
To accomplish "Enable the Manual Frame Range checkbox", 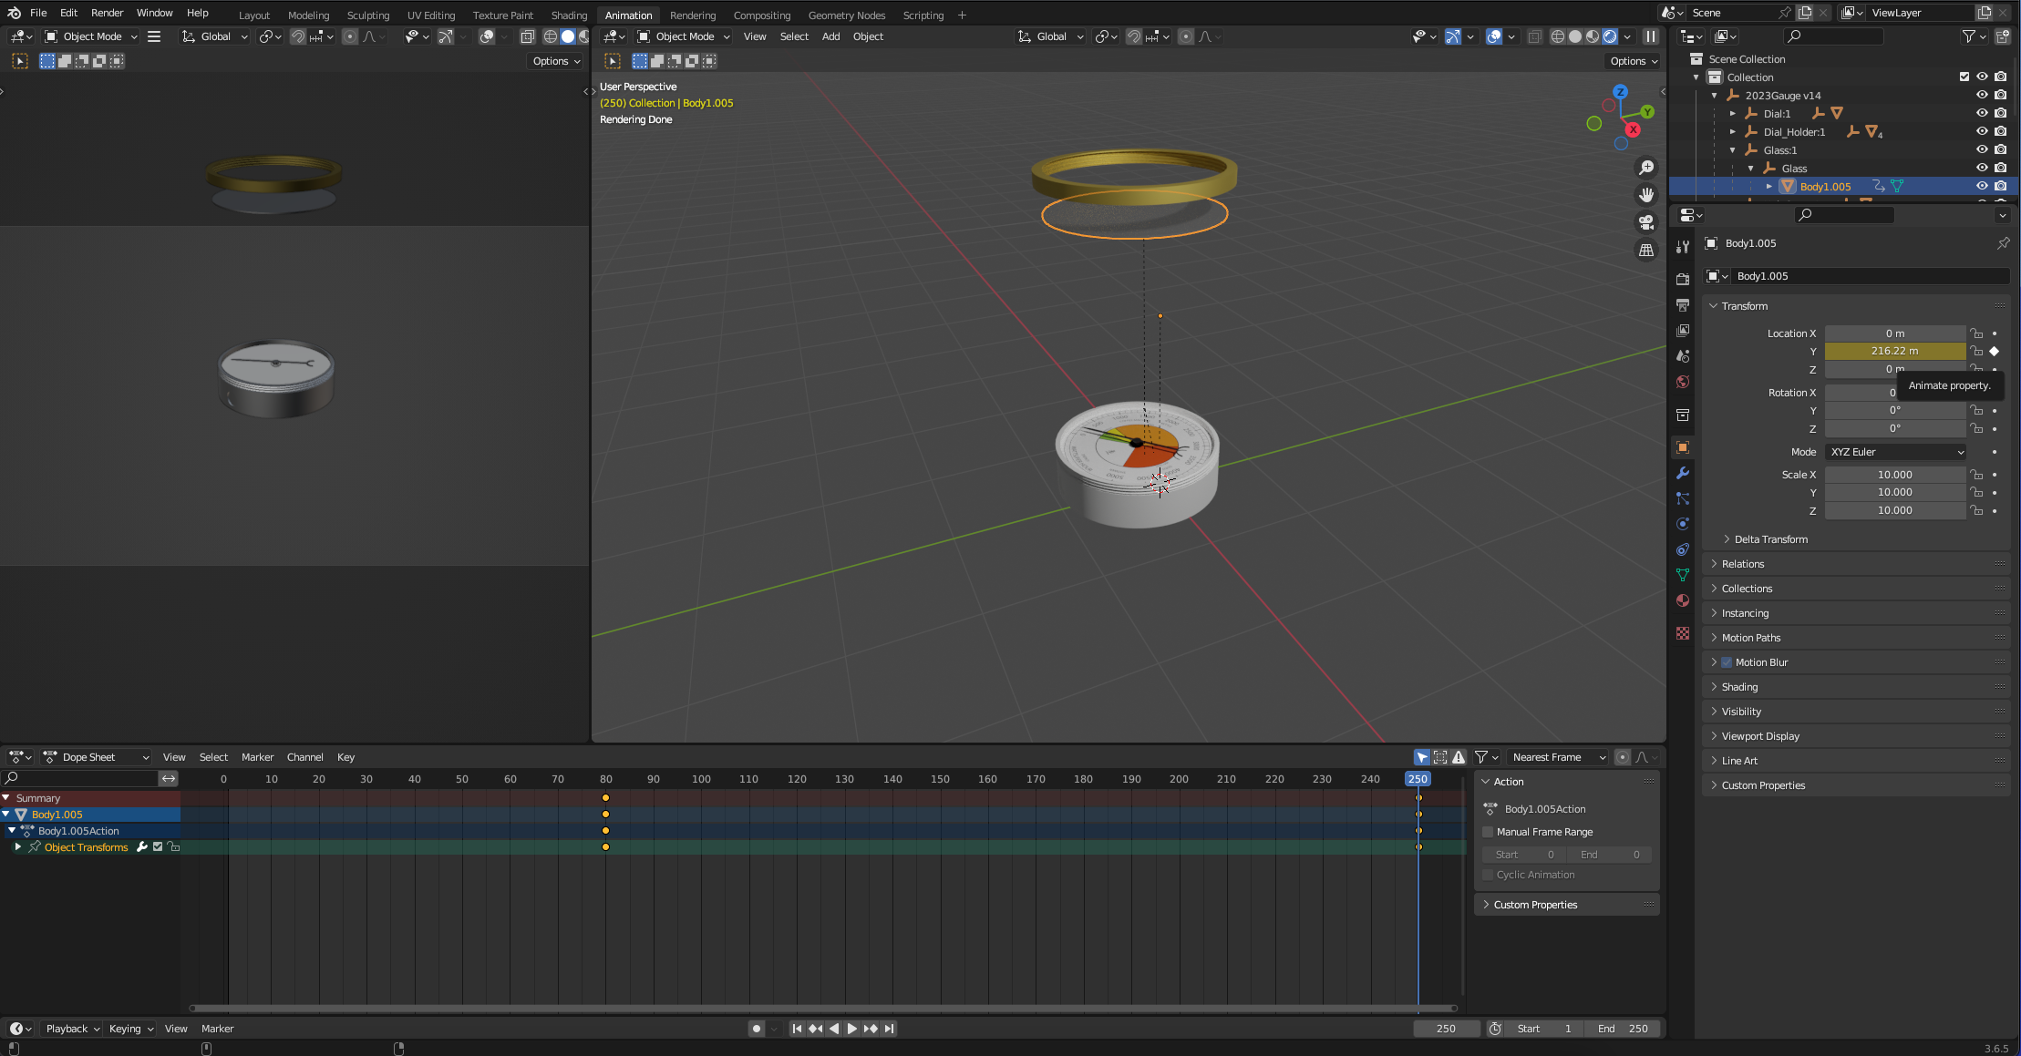I will 1489,832.
